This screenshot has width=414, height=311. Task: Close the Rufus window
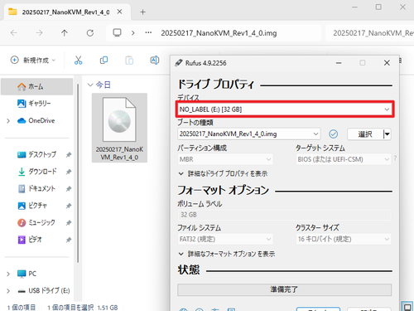pos(387,63)
